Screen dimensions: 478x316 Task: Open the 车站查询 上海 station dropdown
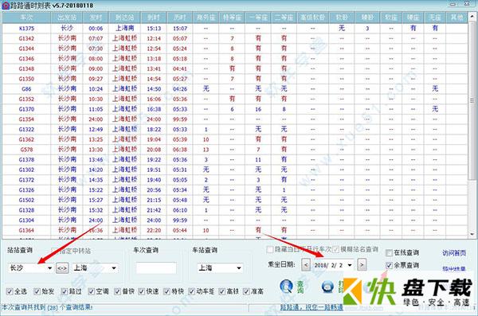click(x=239, y=268)
